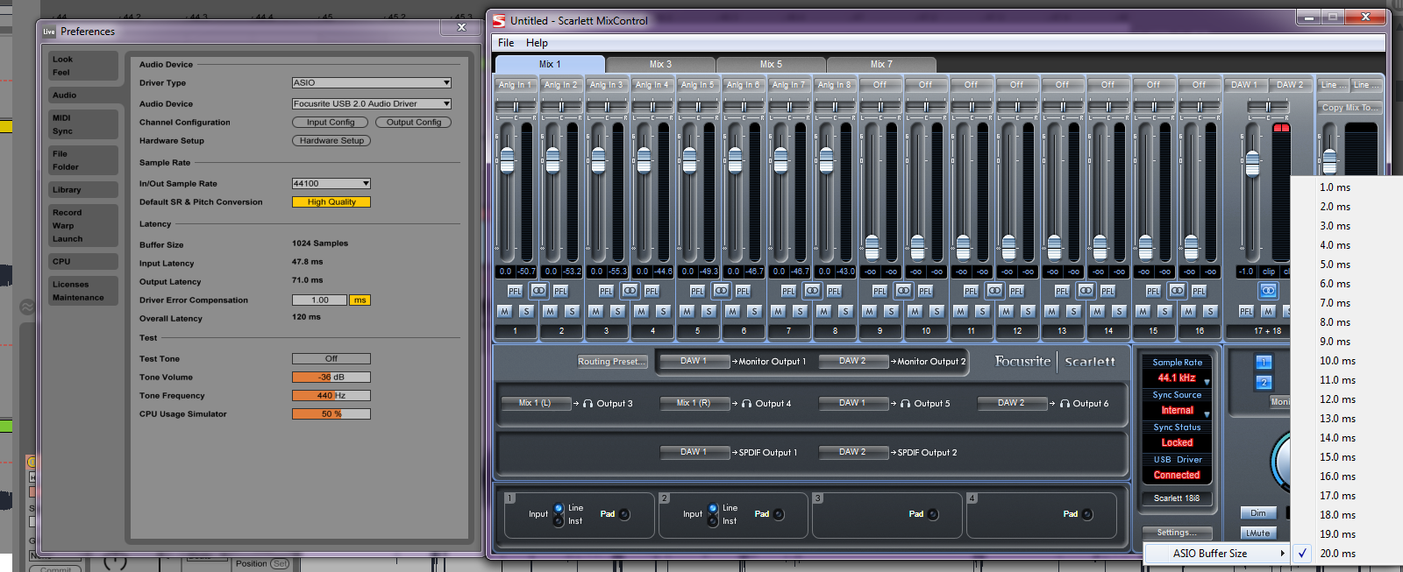Click the PFL button on channel 1

click(515, 291)
